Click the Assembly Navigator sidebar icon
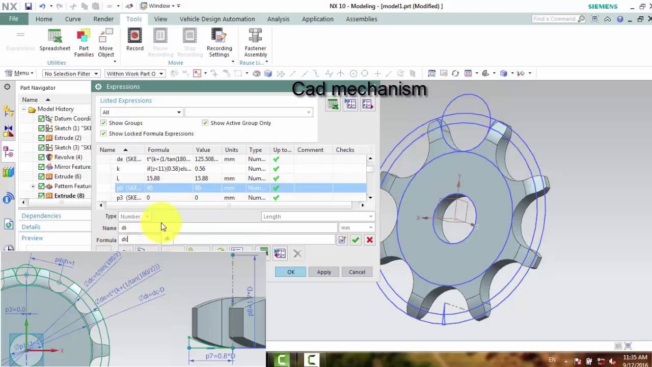Screen dimensions: 652x367 point(8,112)
